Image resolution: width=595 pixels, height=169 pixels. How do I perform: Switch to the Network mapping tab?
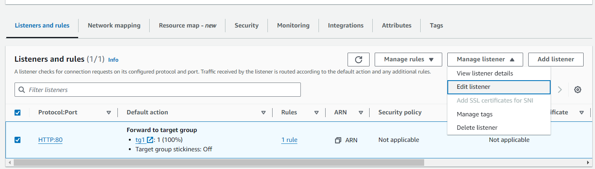tap(114, 26)
